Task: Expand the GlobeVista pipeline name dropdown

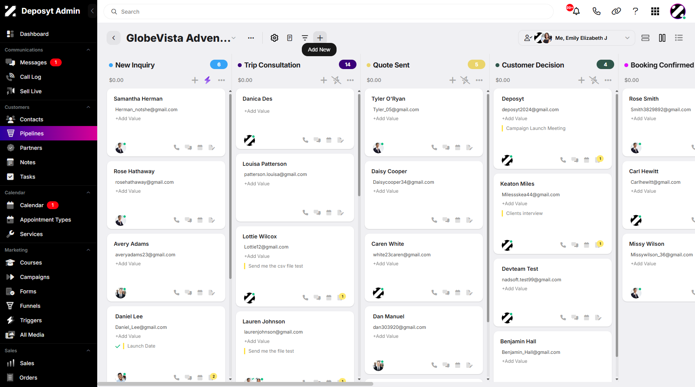Action: pos(233,38)
